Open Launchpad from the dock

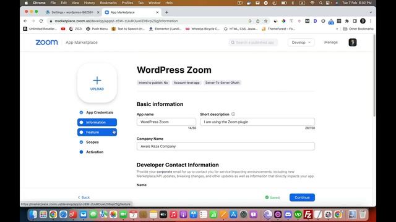[x=43, y=215]
